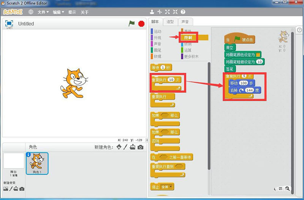This screenshot has width=304, height=200.
Task: Select the Block help question tool
Action: point(183,12)
